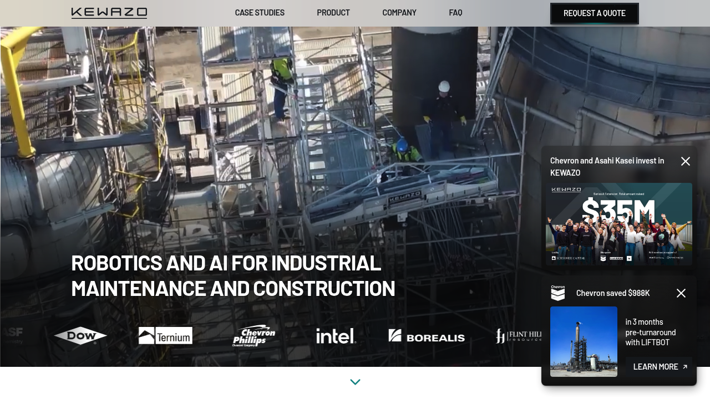Click the Flint Hills Resources logo

518,336
